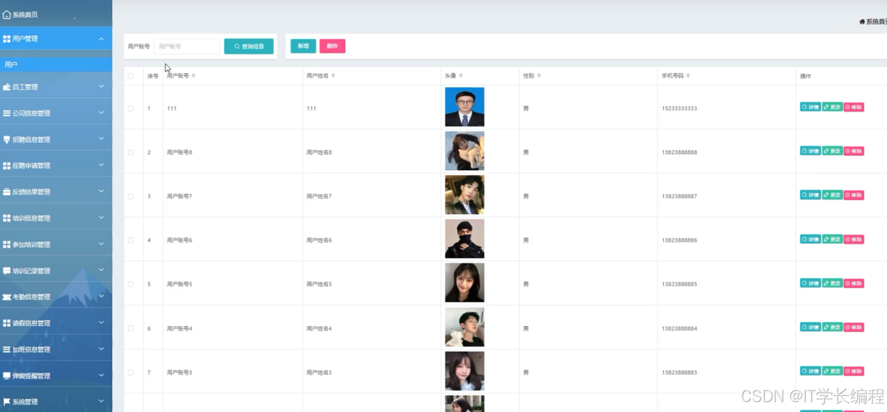Sort table by 用户账号 column arrows
The height and width of the screenshot is (412, 887).
click(x=193, y=75)
